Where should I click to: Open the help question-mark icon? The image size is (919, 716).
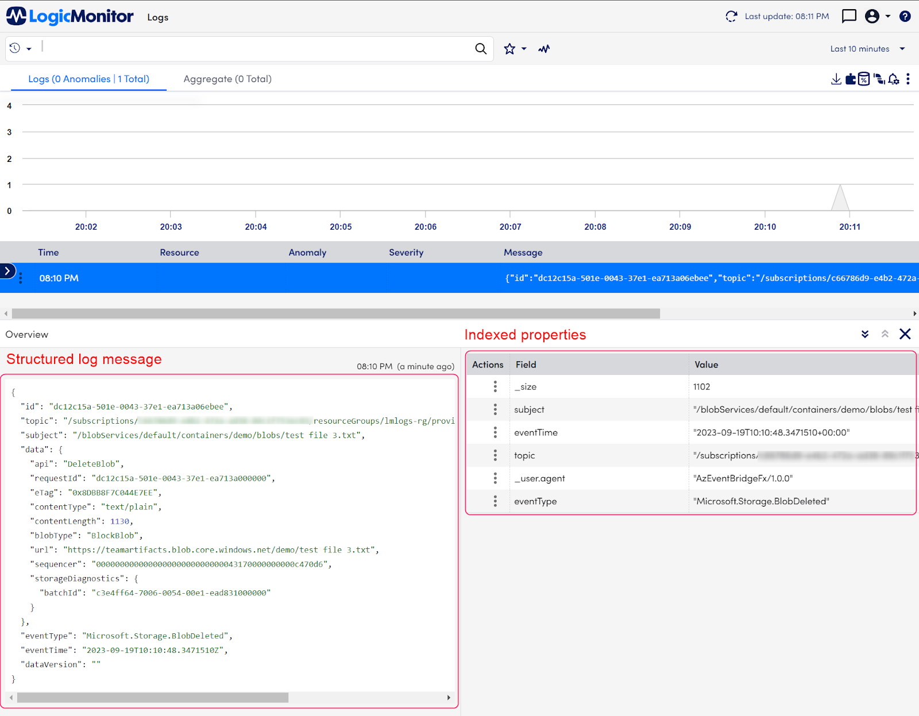pyautogui.click(x=905, y=16)
